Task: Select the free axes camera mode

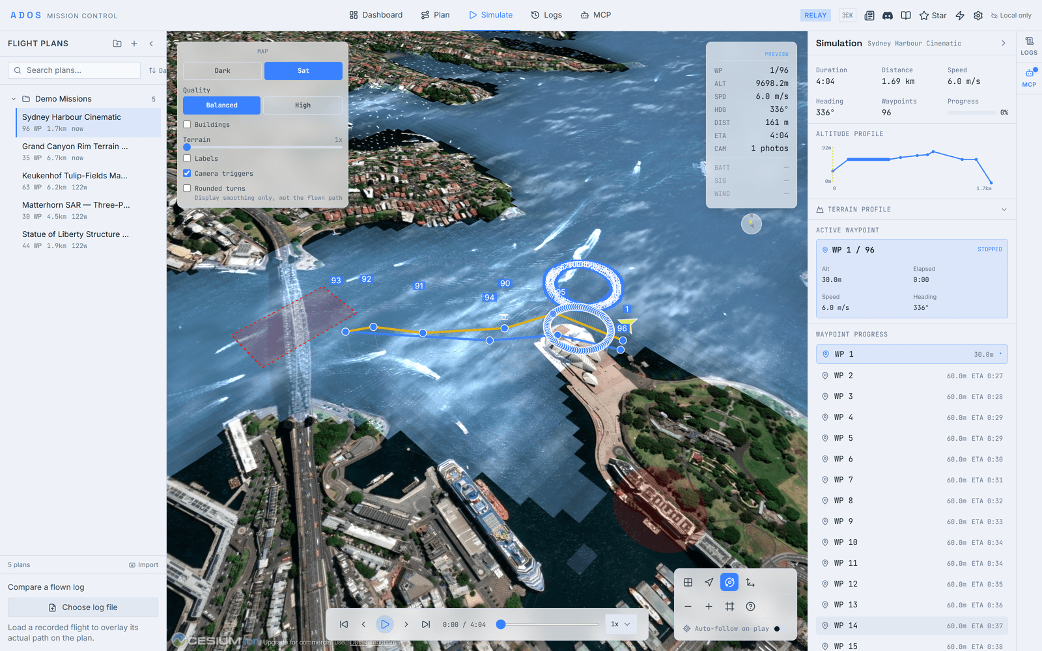Action: coord(750,583)
